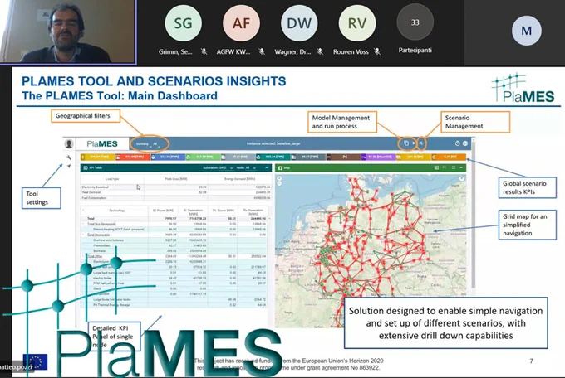Zoom in on the map with plus button
Viewport: 565px width, 378px height.
279,178
